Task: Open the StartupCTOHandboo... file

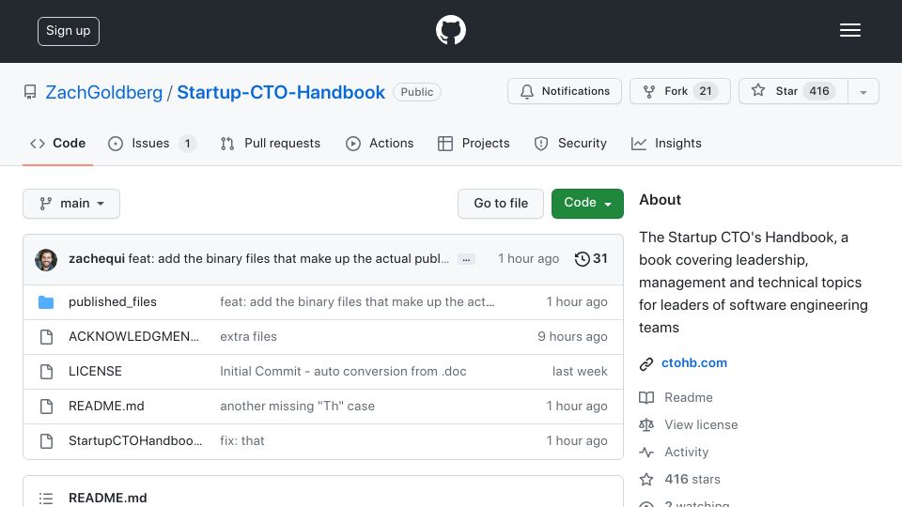Action: coord(135,441)
